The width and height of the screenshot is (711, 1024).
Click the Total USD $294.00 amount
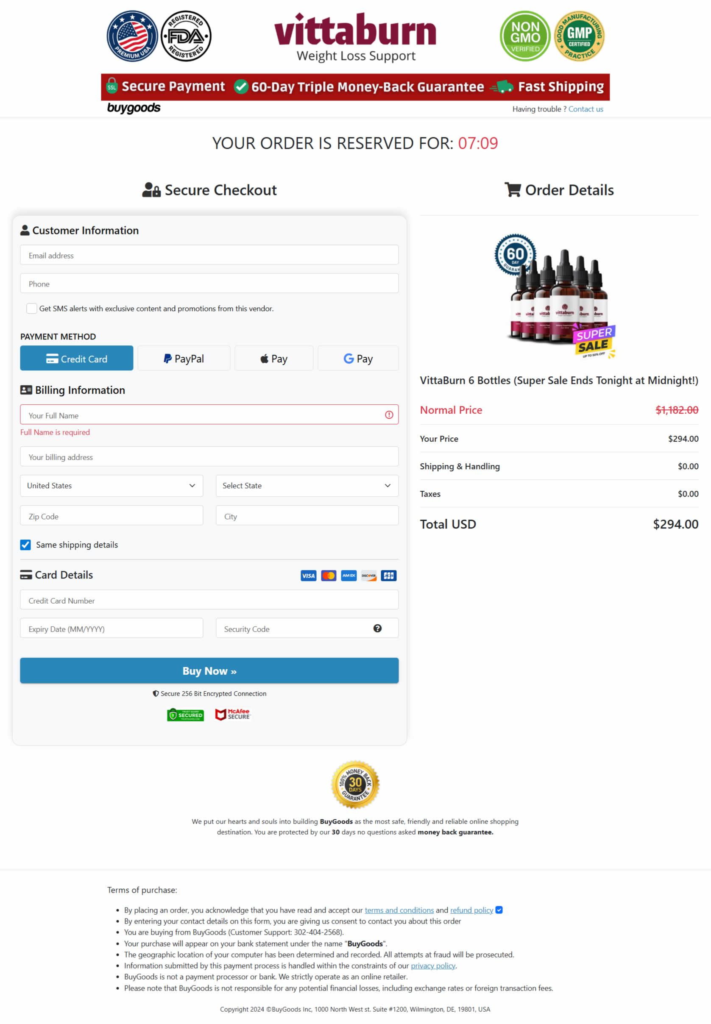point(676,524)
